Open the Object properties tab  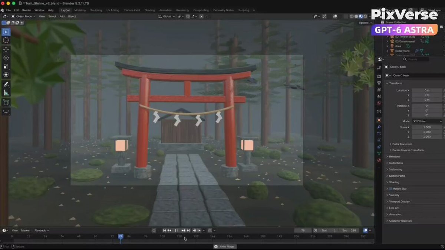379,120
